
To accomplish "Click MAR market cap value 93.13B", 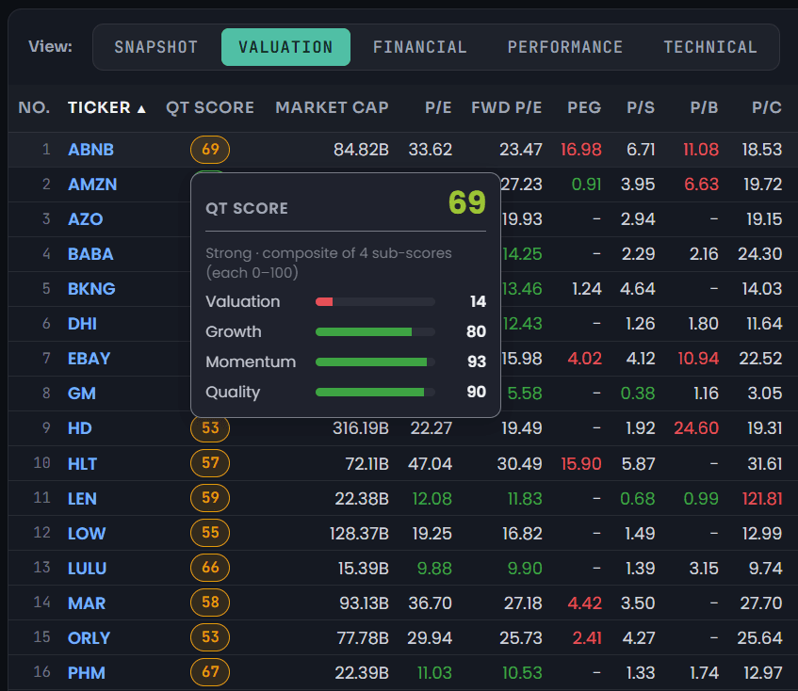I will click(x=365, y=603).
